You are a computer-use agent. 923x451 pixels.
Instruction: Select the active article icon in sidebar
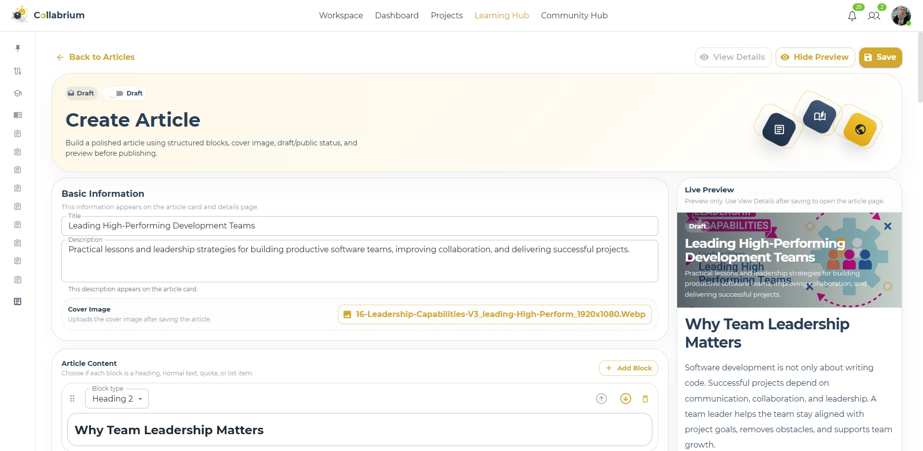click(x=18, y=302)
